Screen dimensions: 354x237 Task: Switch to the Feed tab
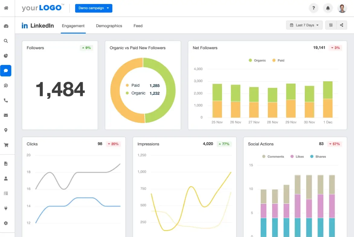pyautogui.click(x=138, y=26)
